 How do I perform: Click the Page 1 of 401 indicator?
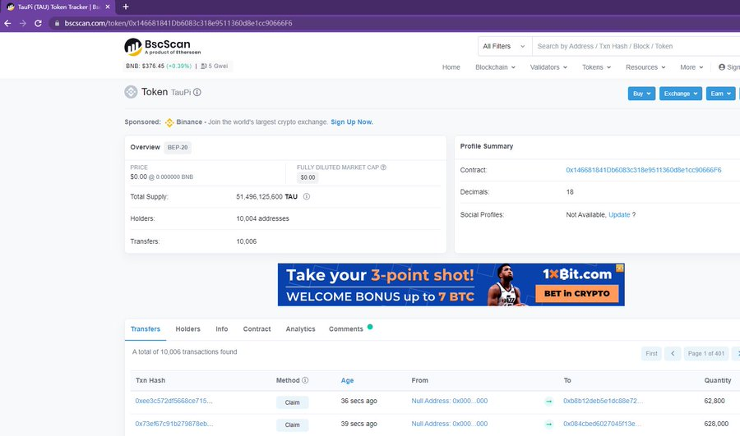[x=706, y=354]
